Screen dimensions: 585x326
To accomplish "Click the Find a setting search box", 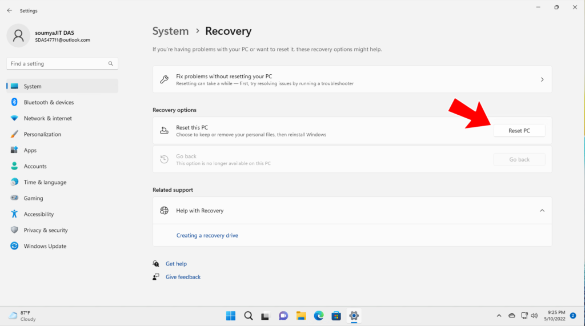I will [x=62, y=63].
